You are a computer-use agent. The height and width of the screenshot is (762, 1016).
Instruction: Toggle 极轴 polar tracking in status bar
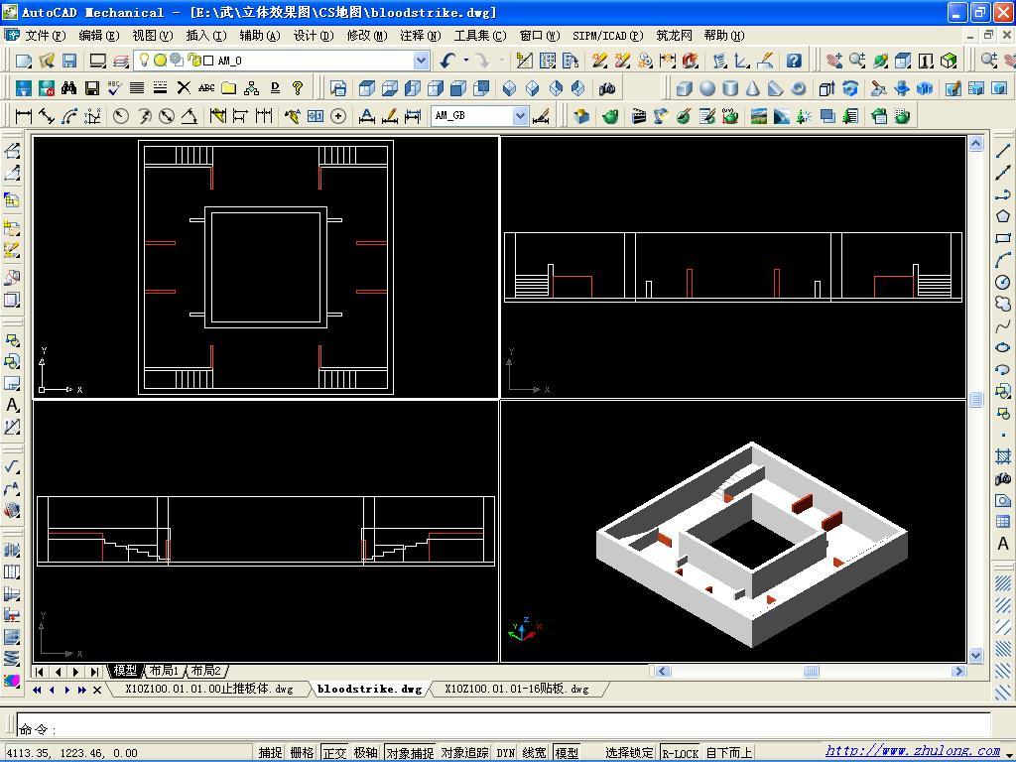tap(365, 752)
